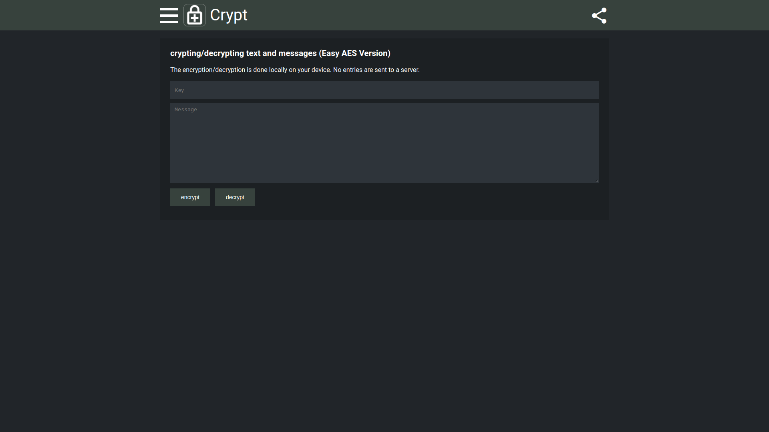Click the 'crypting/decrypting text and messages' title
Image resolution: width=769 pixels, height=432 pixels.
tap(244, 53)
